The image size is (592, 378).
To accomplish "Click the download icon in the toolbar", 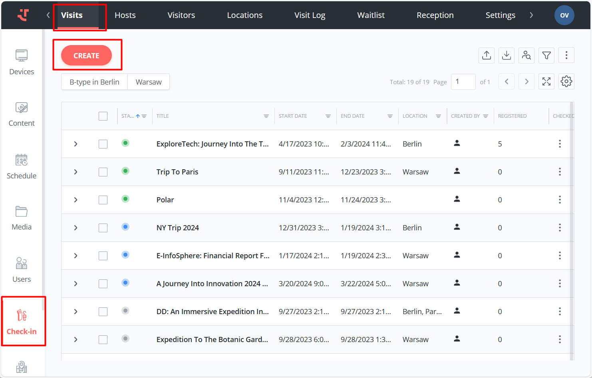I will click(506, 55).
